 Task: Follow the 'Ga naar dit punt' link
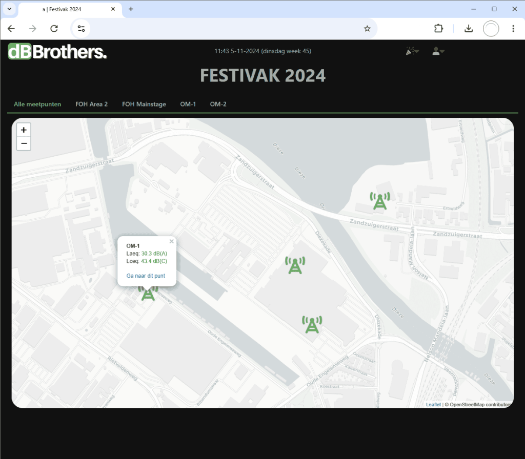click(146, 276)
